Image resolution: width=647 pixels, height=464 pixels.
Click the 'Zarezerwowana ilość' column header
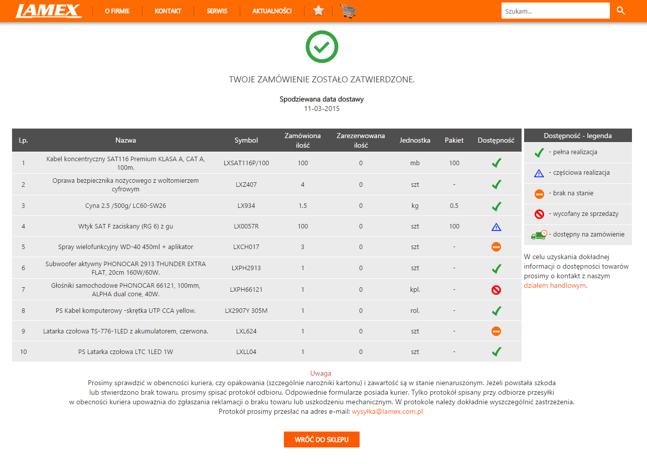361,140
